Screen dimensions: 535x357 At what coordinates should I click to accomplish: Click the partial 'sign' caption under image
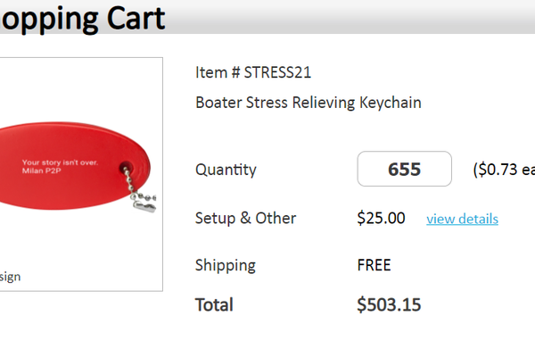tap(10, 277)
